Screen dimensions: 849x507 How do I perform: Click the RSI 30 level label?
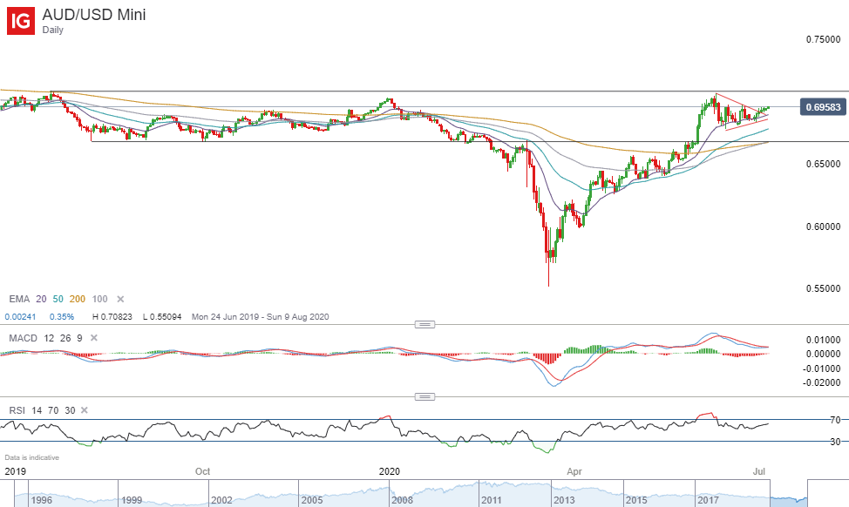point(835,442)
